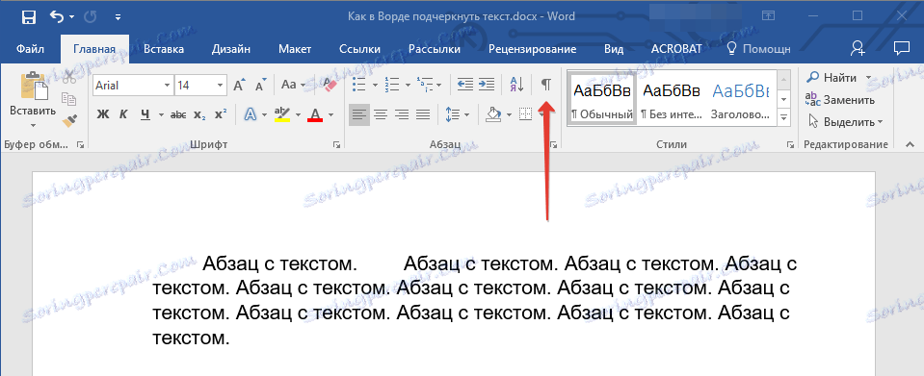Open the Шрифт dialog launcher

coord(336,144)
